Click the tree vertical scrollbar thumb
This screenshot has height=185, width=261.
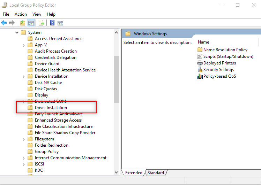click(116, 79)
